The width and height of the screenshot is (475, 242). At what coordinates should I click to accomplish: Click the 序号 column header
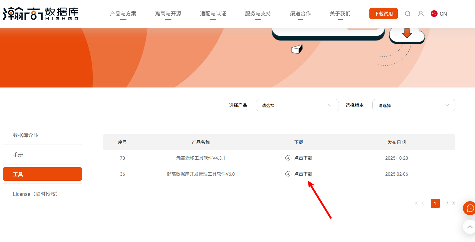pos(122,142)
